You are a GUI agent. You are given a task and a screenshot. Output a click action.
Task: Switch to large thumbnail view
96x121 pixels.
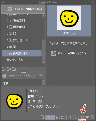[x=53, y=117]
